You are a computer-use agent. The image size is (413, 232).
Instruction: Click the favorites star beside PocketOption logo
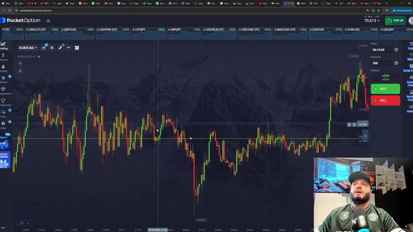click(x=48, y=21)
